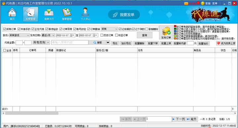The image size is (238, 128).
Task: Enable 标签订单 checkbox
Action: tap(117, 35)
